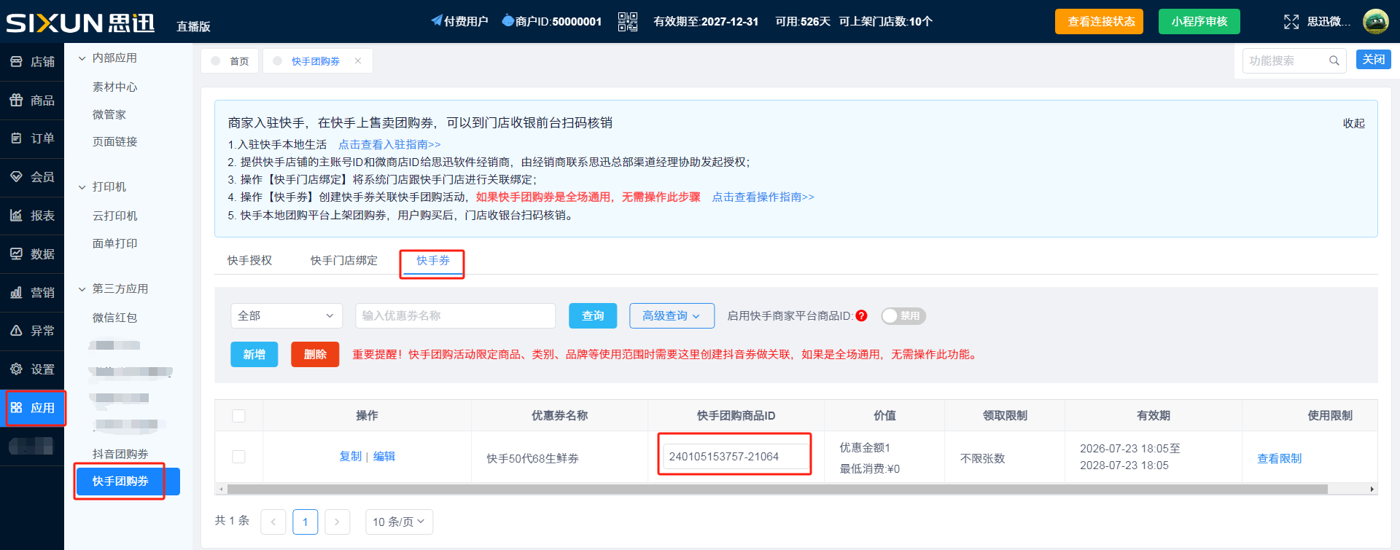Image resolution: width=1400 pixels, height=550 pixels.
Task: Click the blue 关闭 button
Action: (1374, 60)
